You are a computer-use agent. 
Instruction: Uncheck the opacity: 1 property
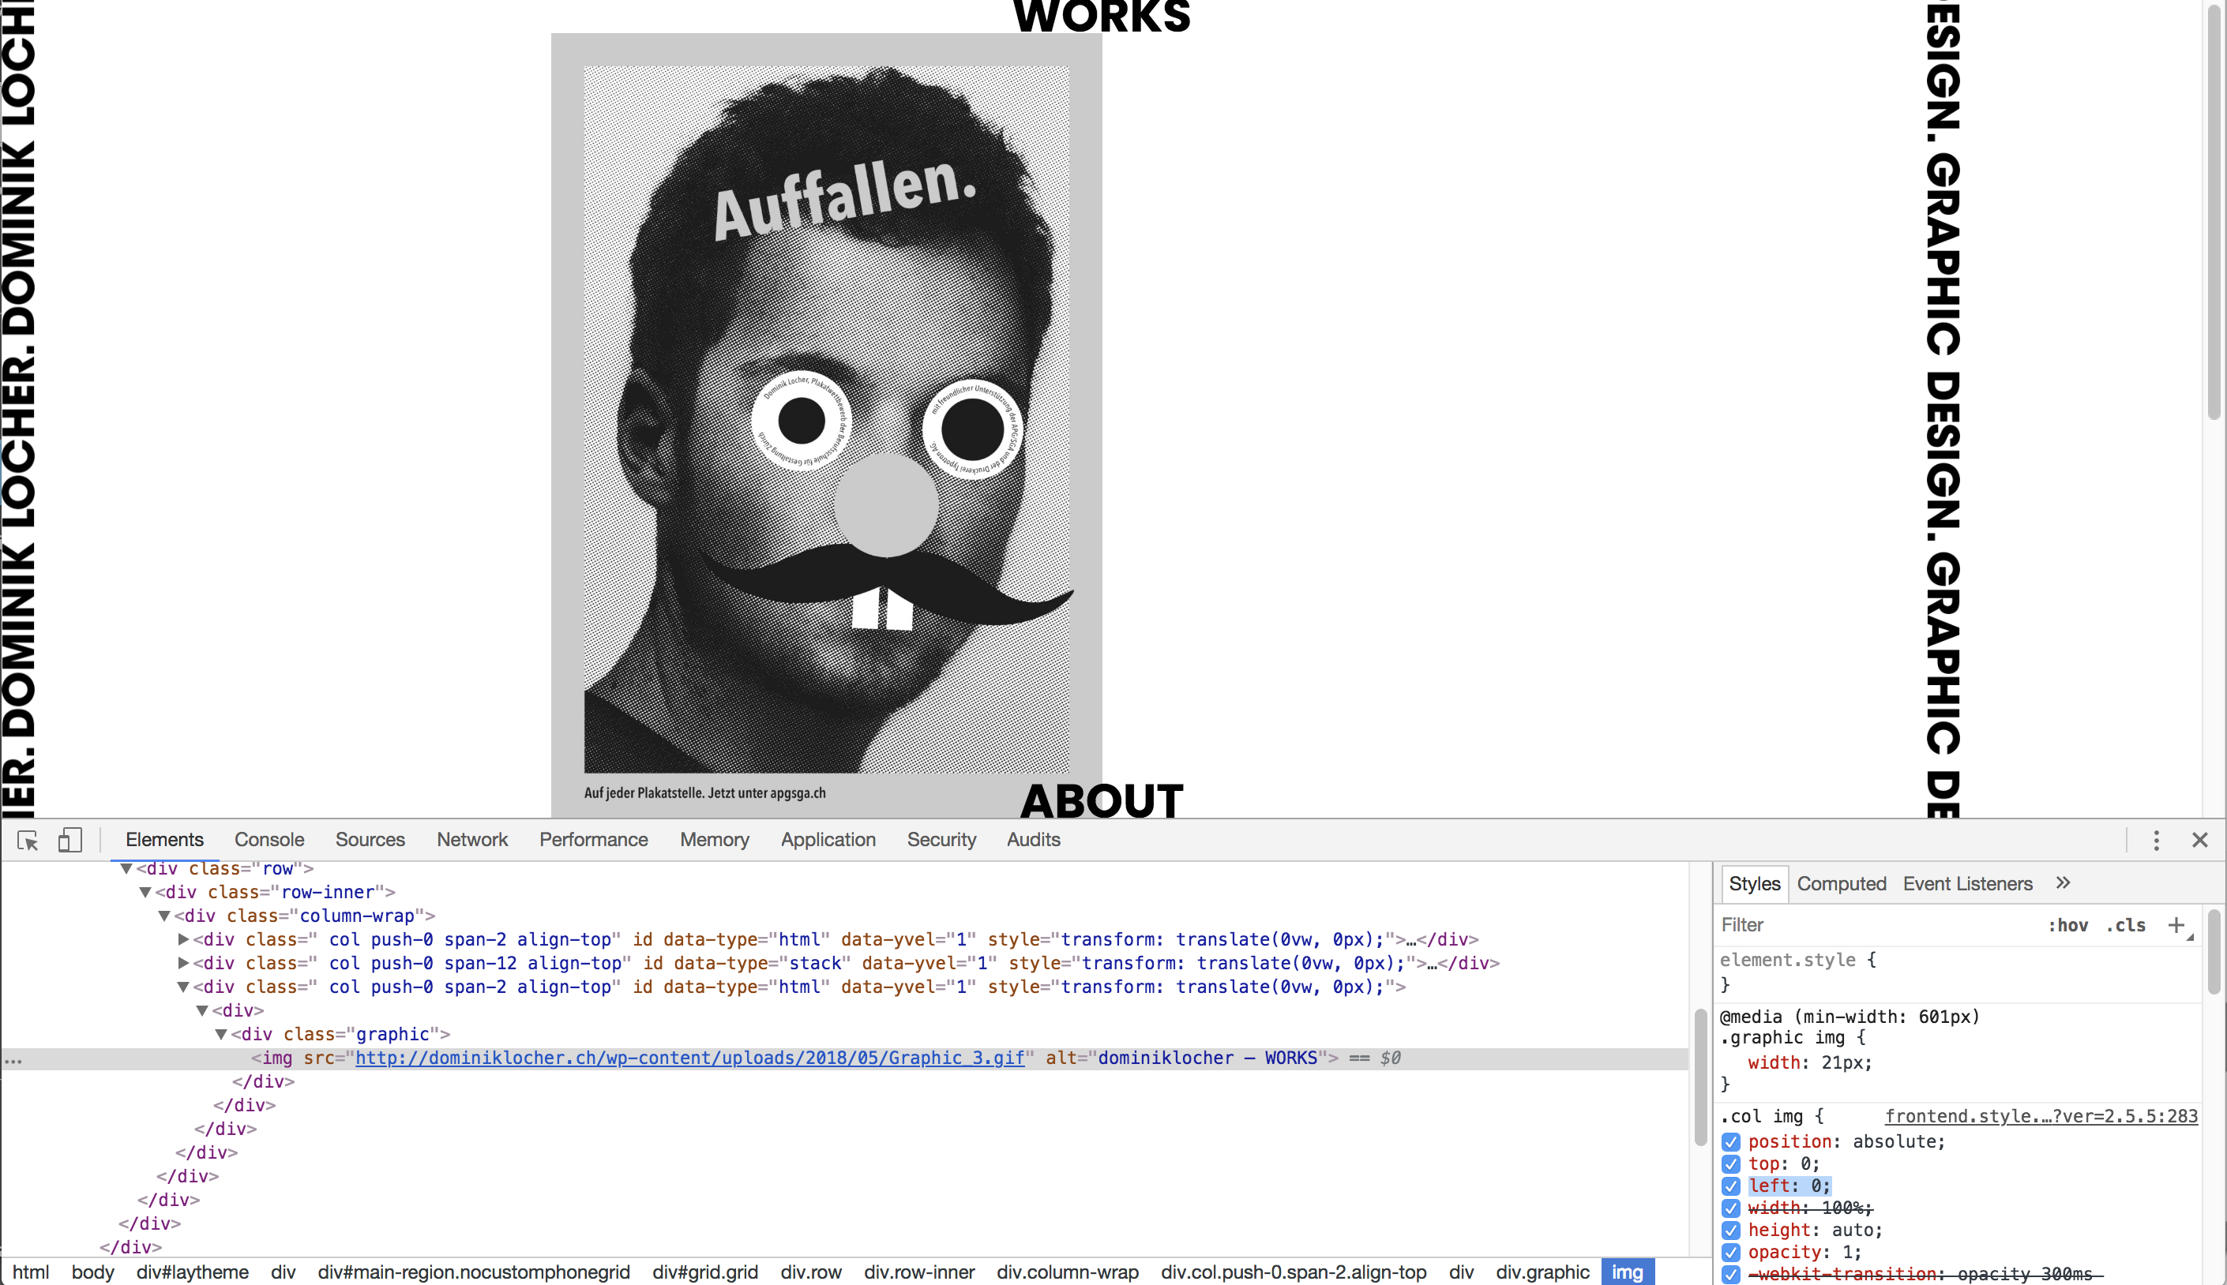point(1731,1253)
